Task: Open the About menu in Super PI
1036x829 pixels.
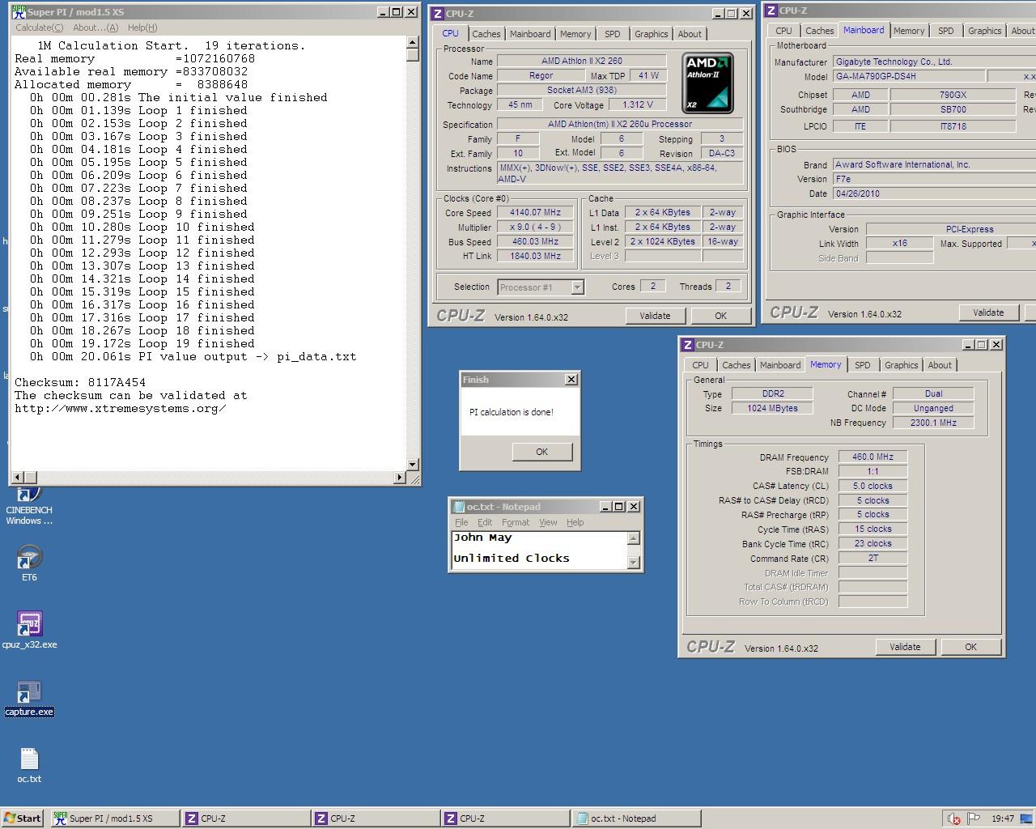Action: point(96,28)
